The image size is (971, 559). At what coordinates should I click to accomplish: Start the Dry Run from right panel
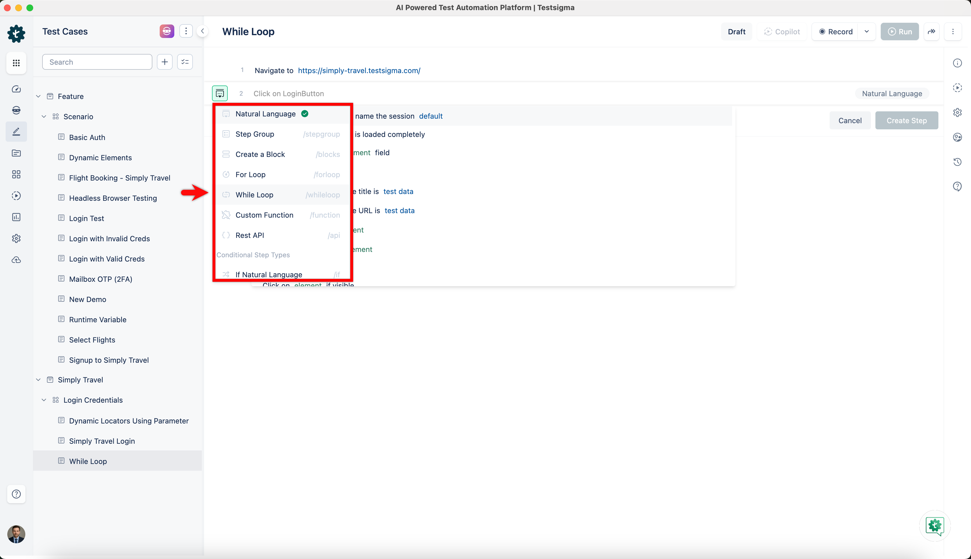pyautogui.click(x=958, y=87)
